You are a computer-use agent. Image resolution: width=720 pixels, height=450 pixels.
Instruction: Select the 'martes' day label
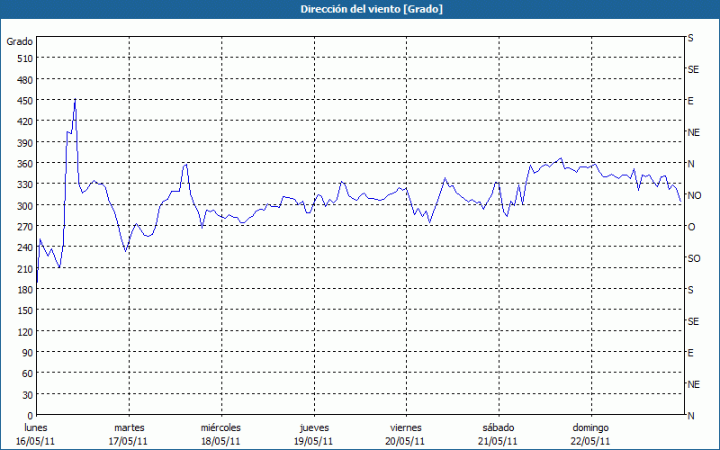129,427
